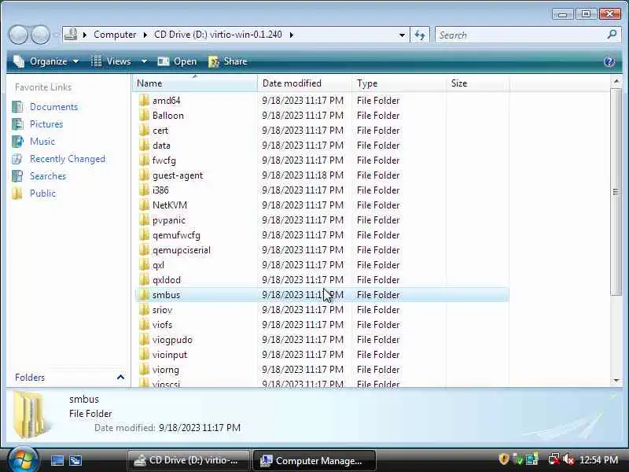This screenshot has width=629, height=472.
Task: Select the fwcfg folder name
Action: tap(164, 160)
